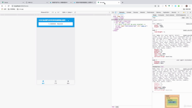
Task: Open the Chrome three-dot menu
Action: 190,6
